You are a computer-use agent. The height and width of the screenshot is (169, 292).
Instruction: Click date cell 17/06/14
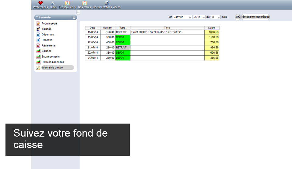(x=93, y=42)
